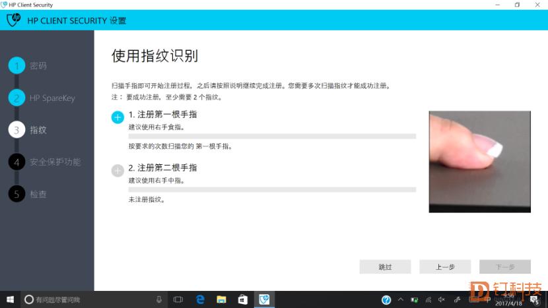Click the Cortana microphone icon
Image resolution: width=548 pixels, height=308 pixels.
pos(159,299)
